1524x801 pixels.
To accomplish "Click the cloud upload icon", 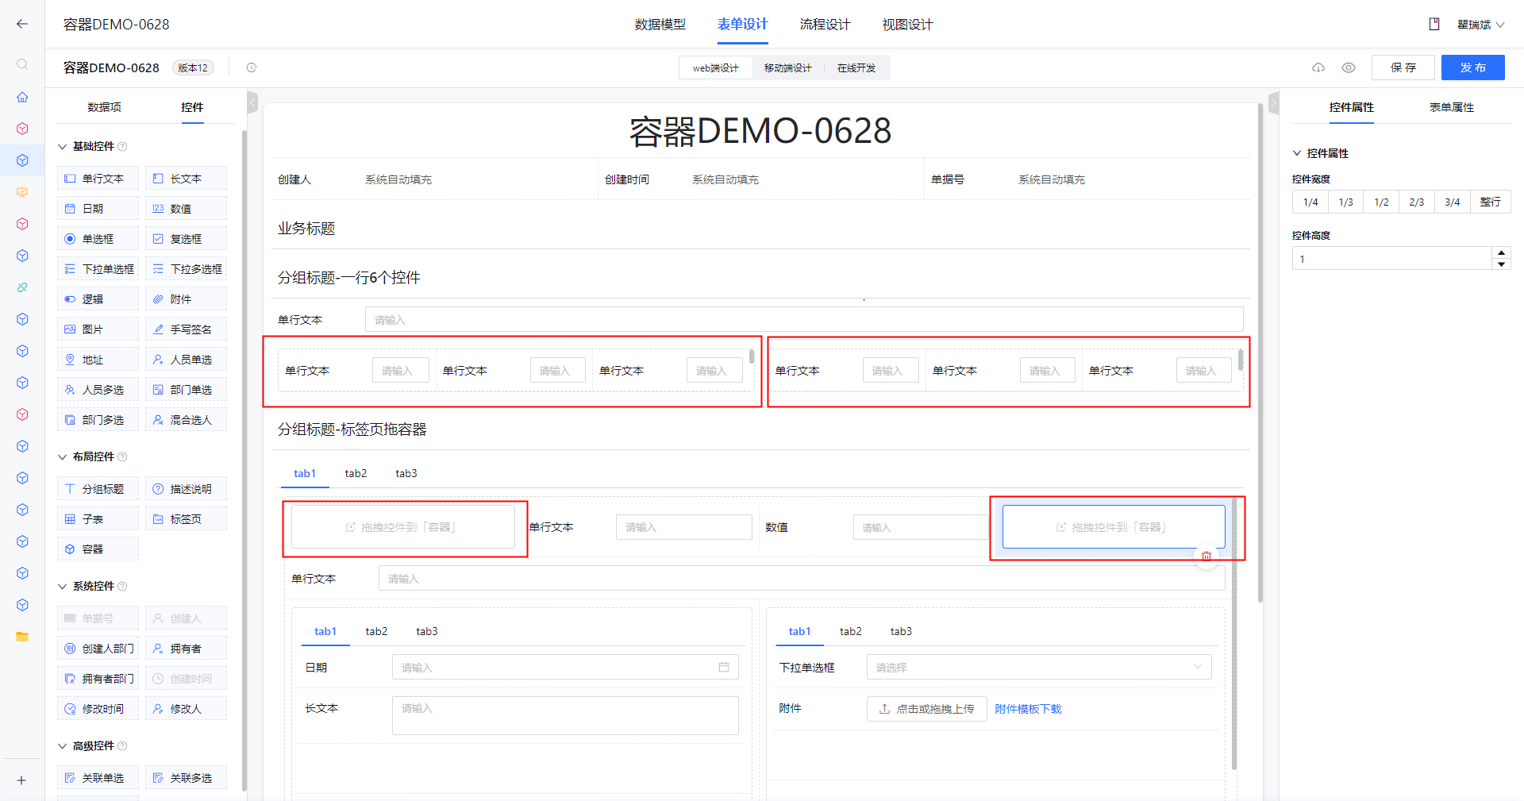I will (x=1318, y=67).
